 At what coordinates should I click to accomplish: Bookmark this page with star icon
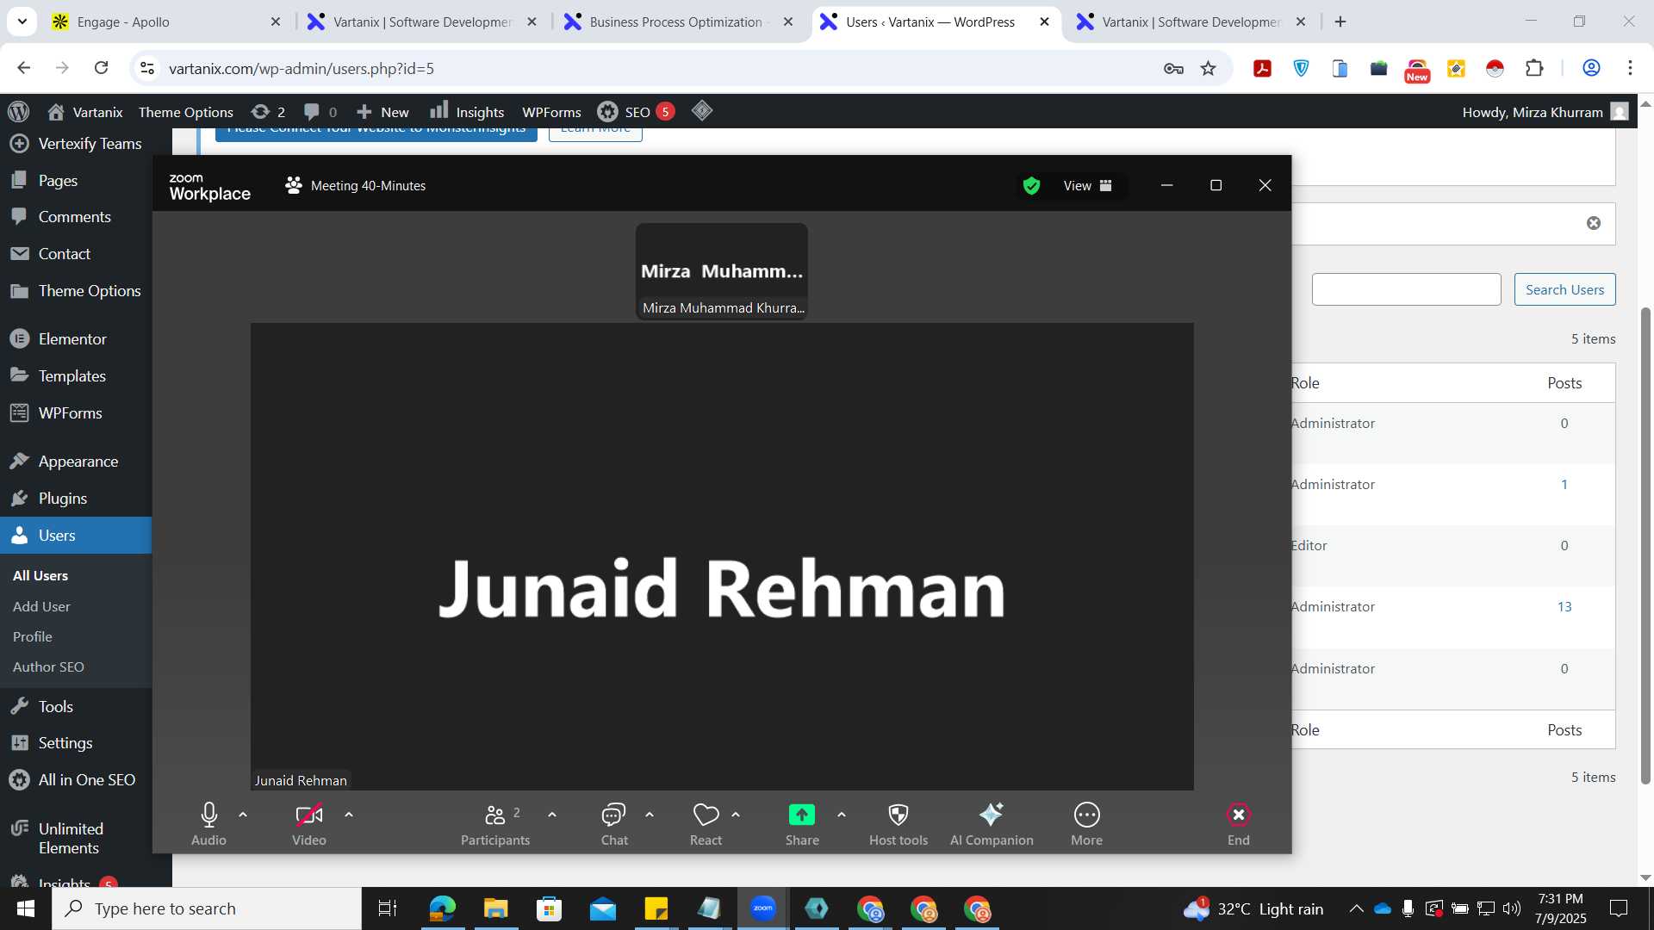(x=1208, y=68)
